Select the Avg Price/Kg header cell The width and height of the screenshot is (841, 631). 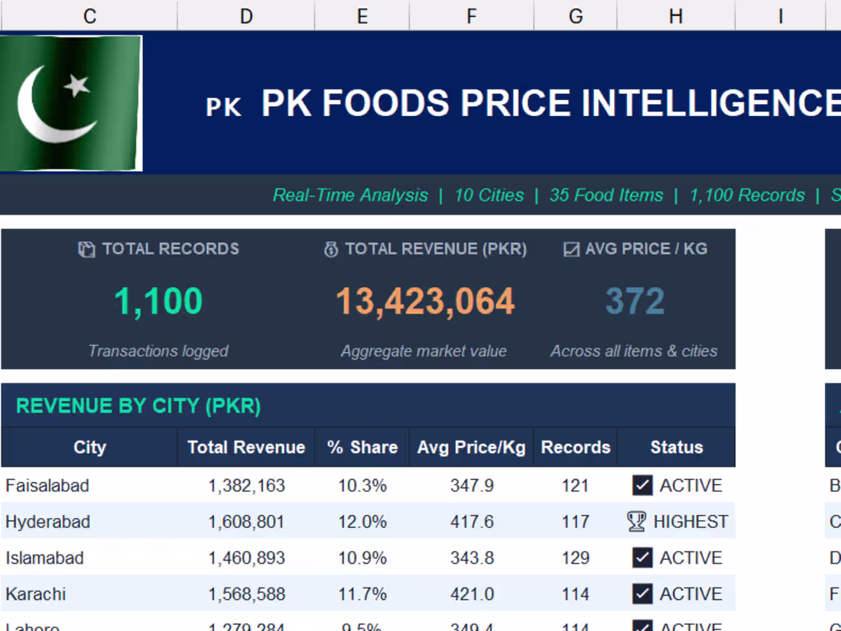[x=471, y=448]
